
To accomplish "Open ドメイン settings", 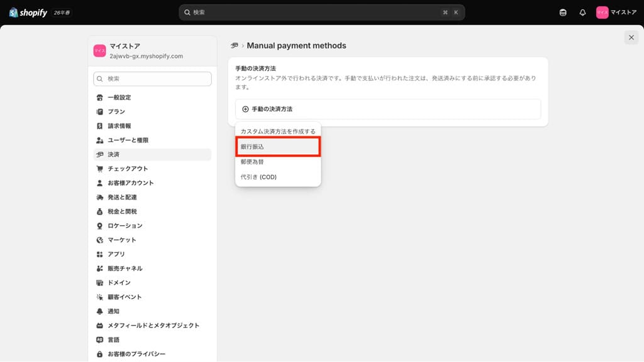I will (152, 283).
